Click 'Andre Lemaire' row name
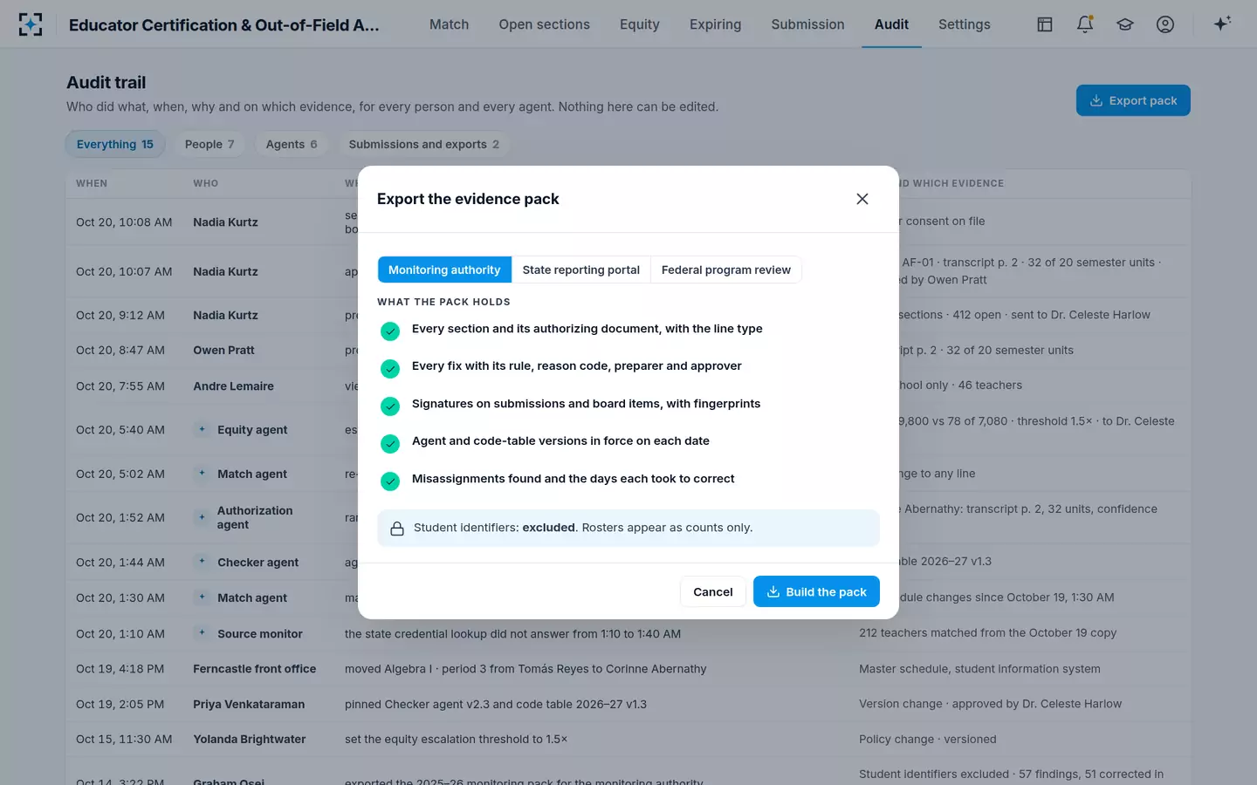Screen dimensions: 1257x785 [233, 386]
